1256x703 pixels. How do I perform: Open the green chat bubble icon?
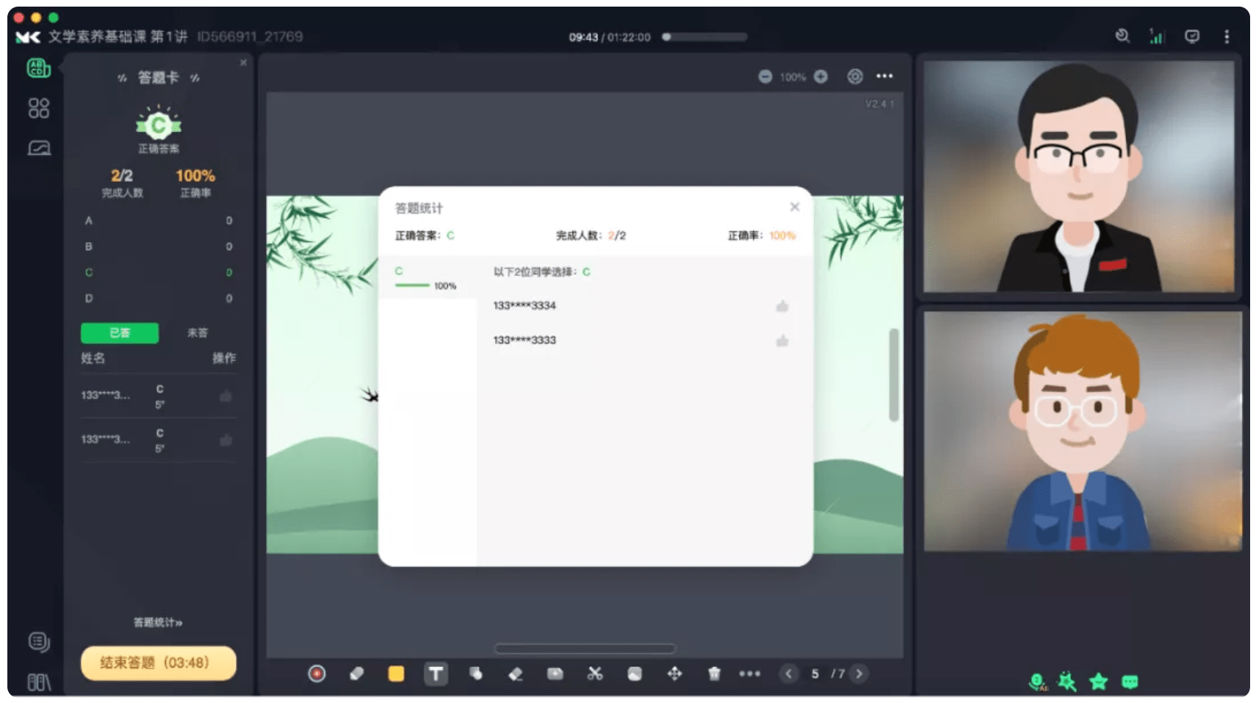point(1130,682)
